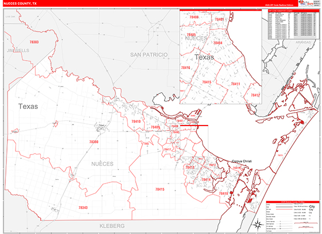Click the 78383 ZIP code label
This screenshot has width=322, height=234.
34,42
